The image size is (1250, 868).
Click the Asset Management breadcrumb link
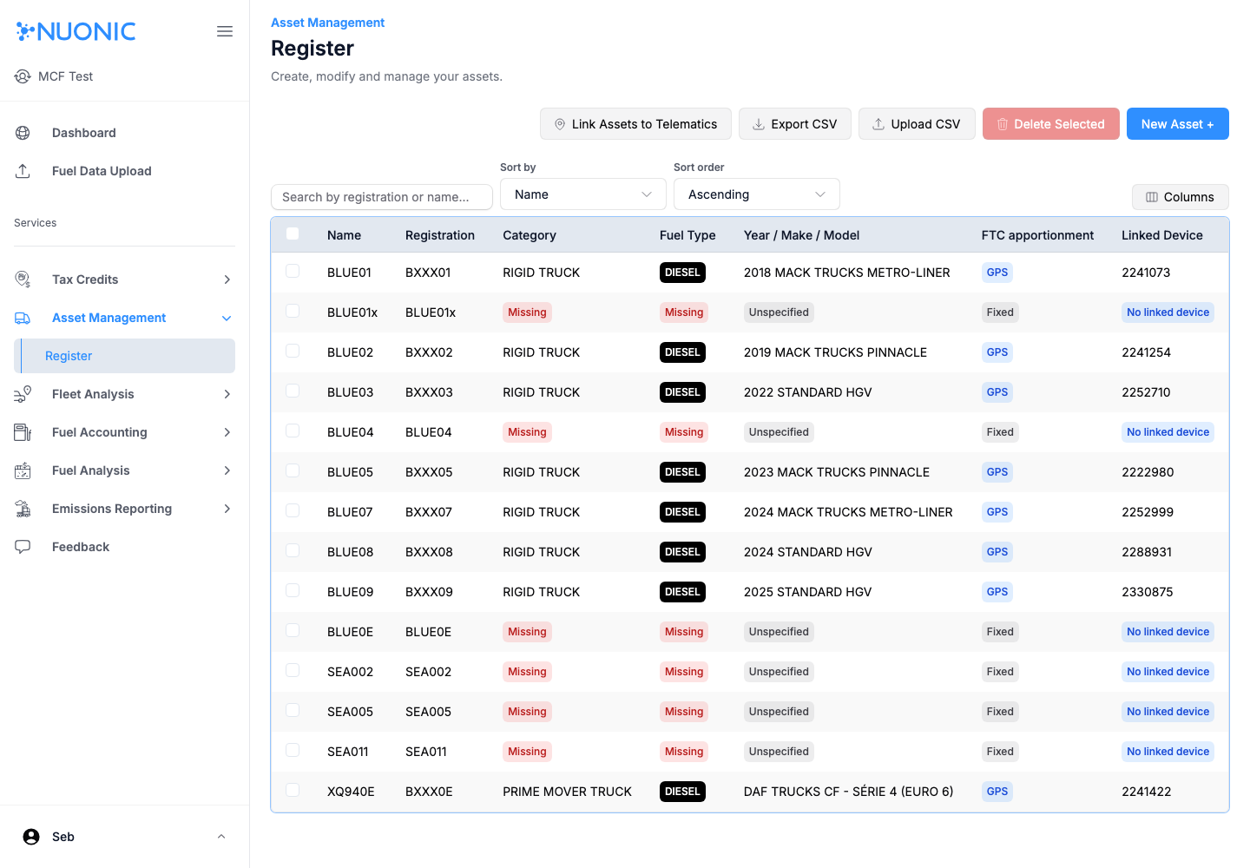(x=327, y=22)
